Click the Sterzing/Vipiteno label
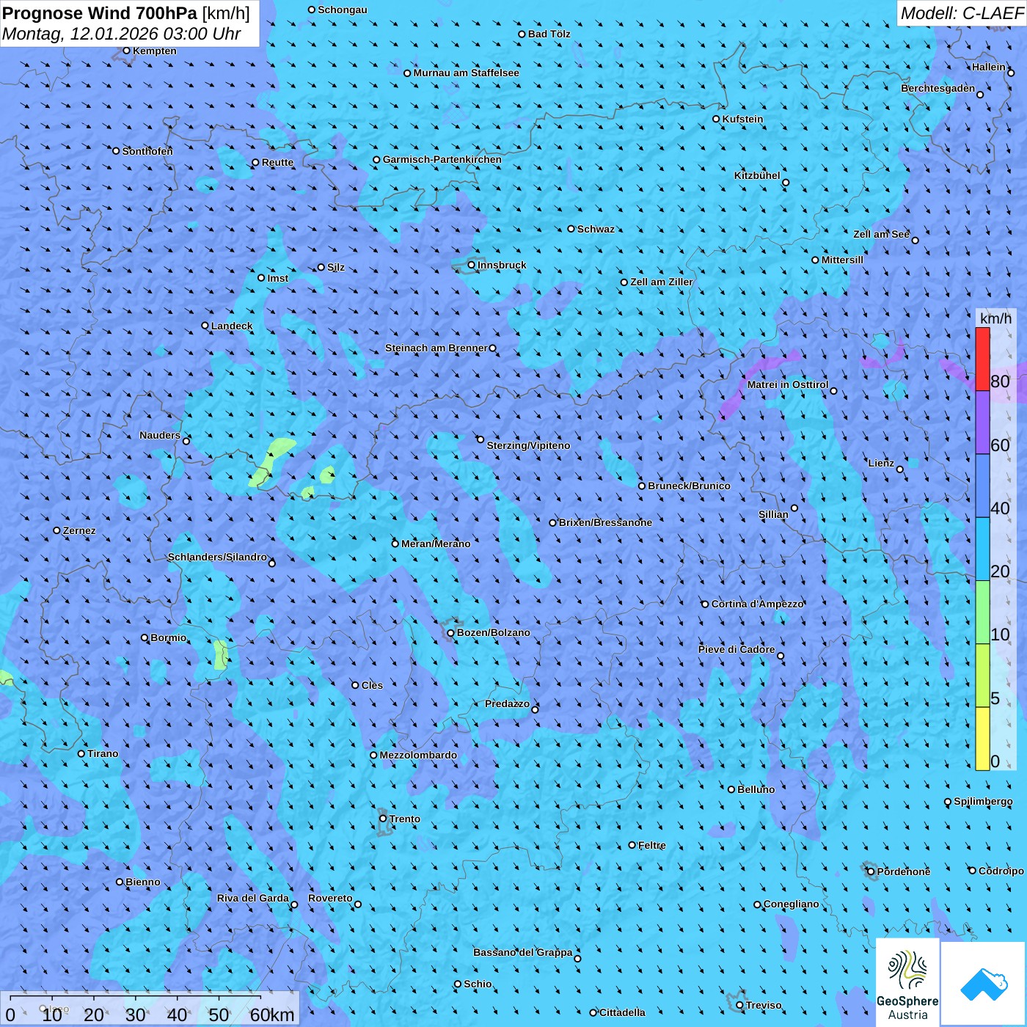Image resolution: width=1027 pixels, height=1027 pixels. tap(528, 445)
